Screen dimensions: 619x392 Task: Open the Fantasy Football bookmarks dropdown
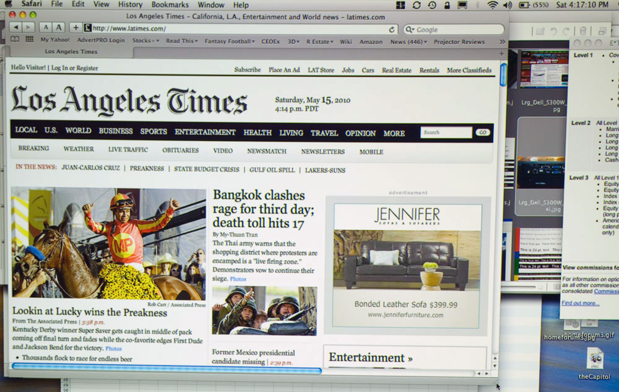(230, 41)
